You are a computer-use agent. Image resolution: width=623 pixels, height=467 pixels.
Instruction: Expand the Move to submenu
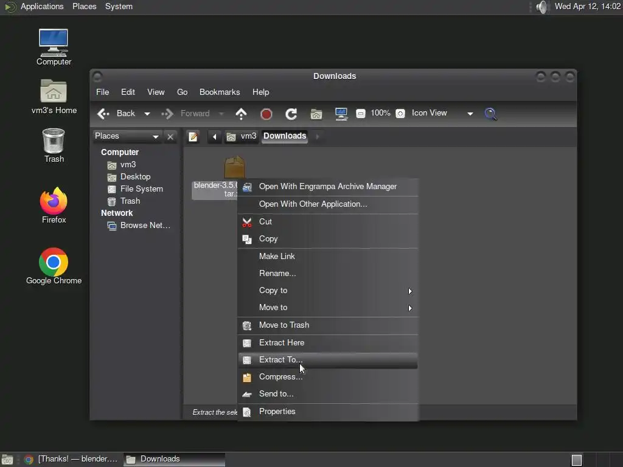point(328,308)
